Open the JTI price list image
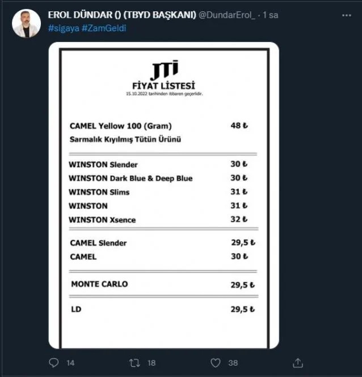The image size is (362, 377). 164,195
